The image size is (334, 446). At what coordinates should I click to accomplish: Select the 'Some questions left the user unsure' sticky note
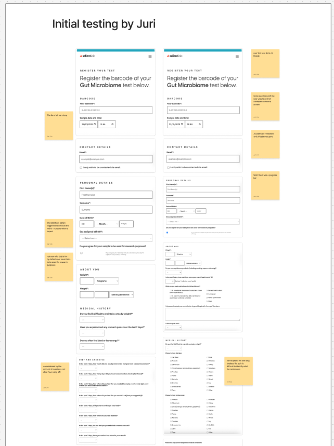tap(265, 106)
